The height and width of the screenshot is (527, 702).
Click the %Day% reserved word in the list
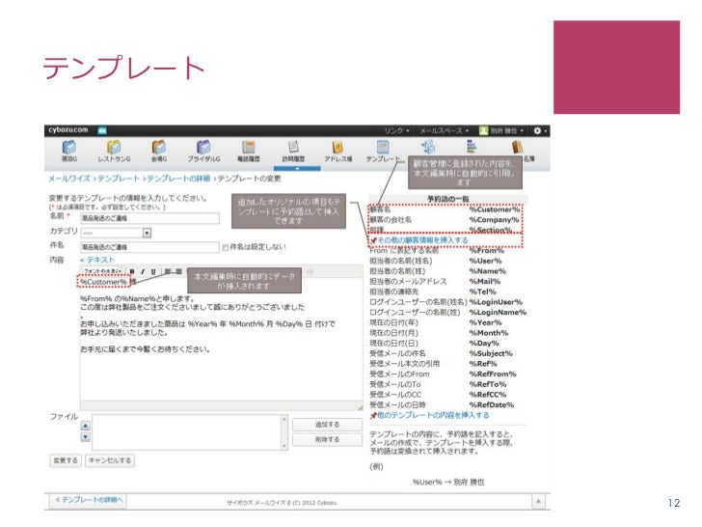484,344
